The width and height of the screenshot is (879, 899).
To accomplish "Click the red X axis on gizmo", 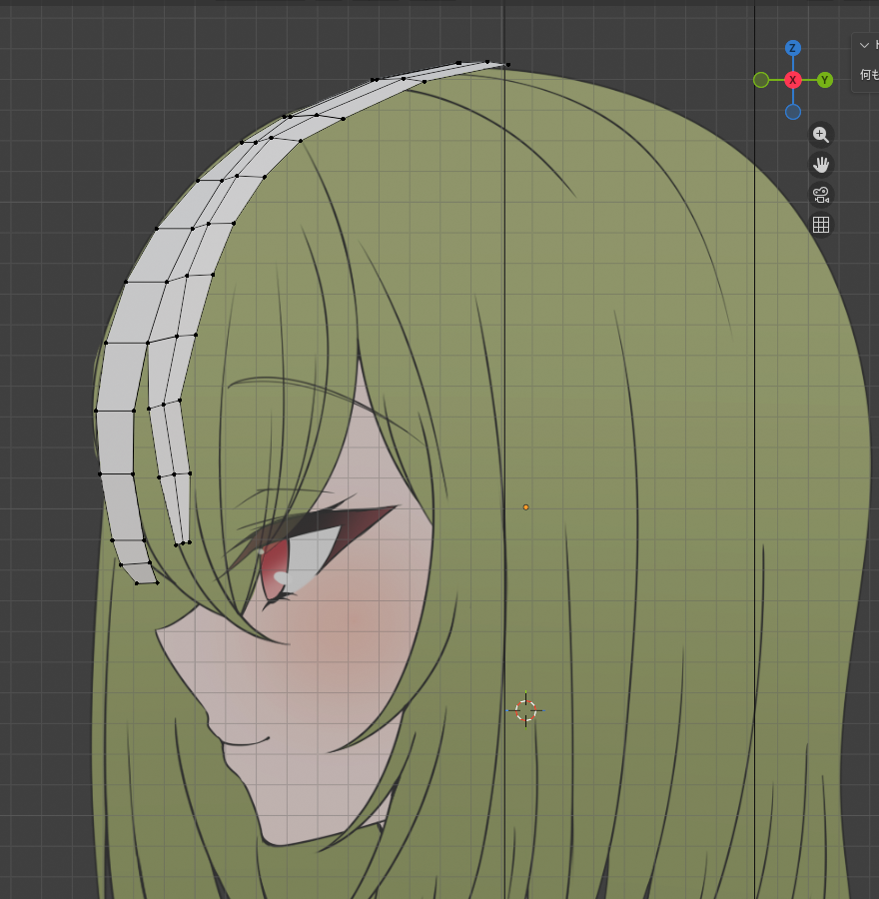I will tap(793, 80).
